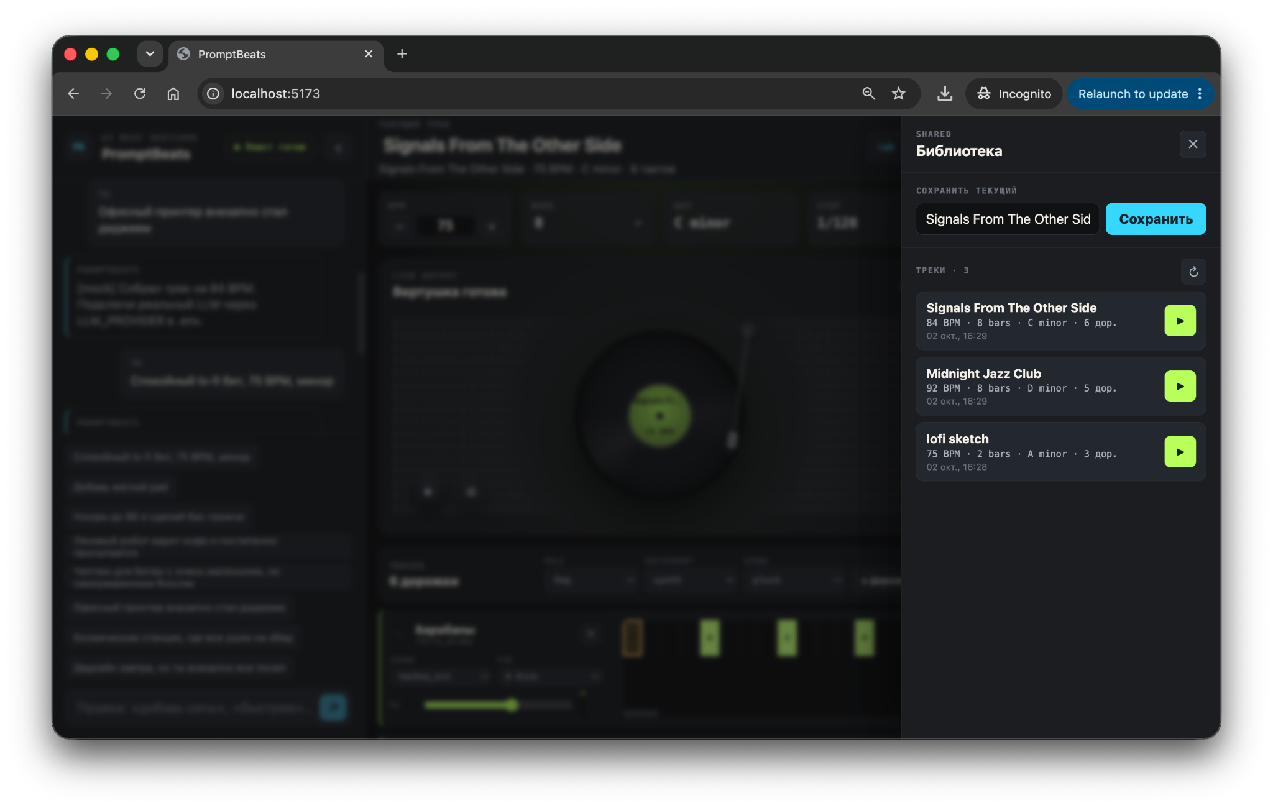Go forward in browser history
The width and height of the screenshot is (1273, 808).
click(x=106, y=94)
